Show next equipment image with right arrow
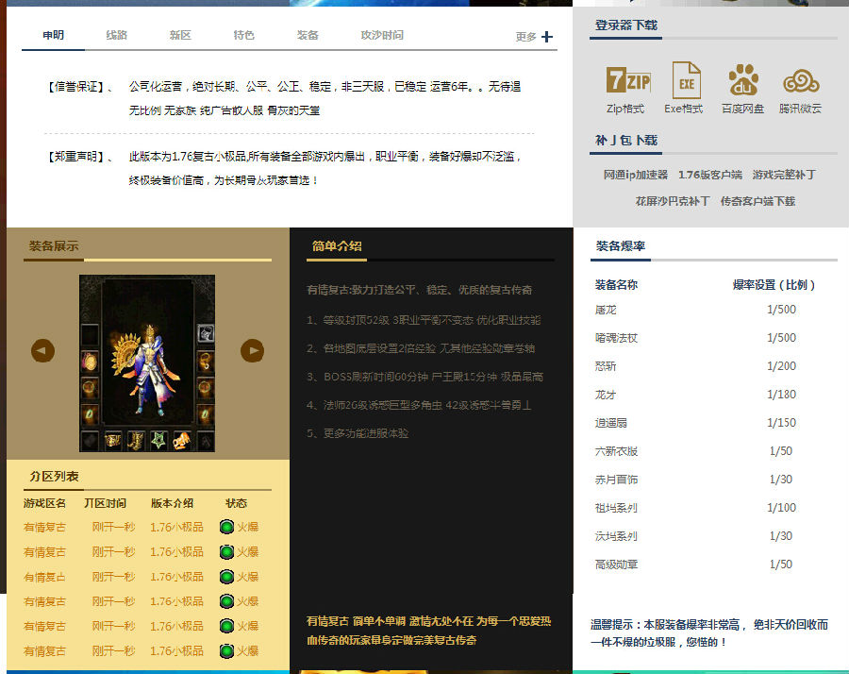The width and height of the screenshot is (849, 674). pyautogui.click(x=252, y=350)
